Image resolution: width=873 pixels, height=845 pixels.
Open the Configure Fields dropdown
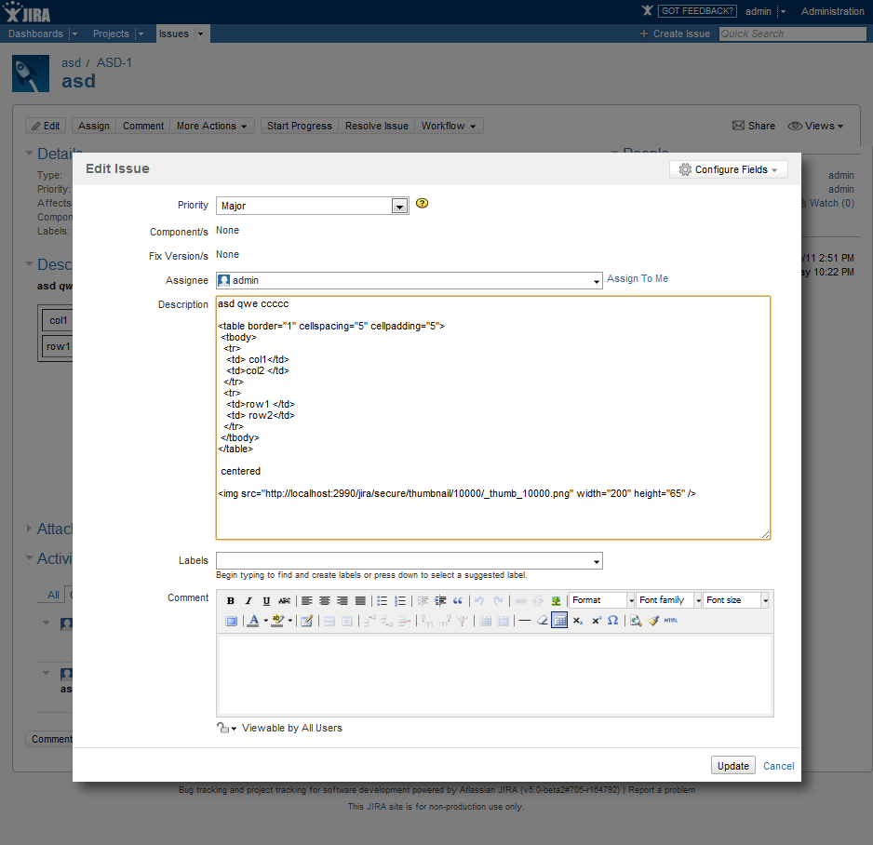click(x=729, y=169)
